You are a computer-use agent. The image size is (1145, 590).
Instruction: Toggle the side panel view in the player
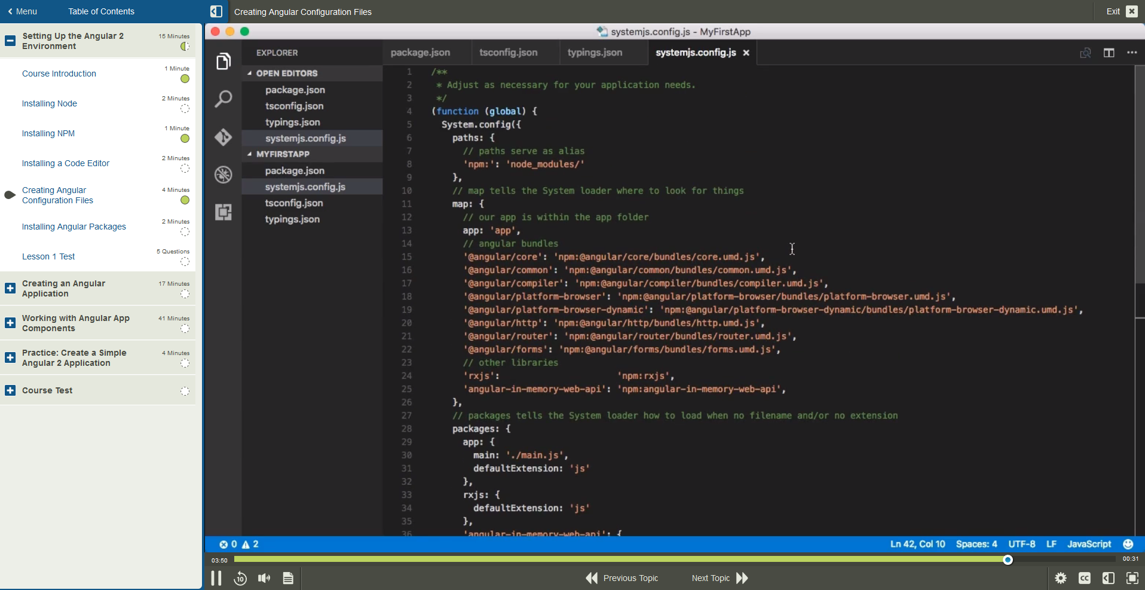click(x=1109, y=578)
